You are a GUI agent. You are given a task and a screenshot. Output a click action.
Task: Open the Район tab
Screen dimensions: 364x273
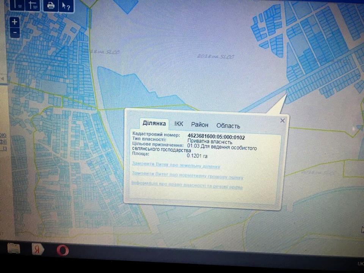click(200, 125)
